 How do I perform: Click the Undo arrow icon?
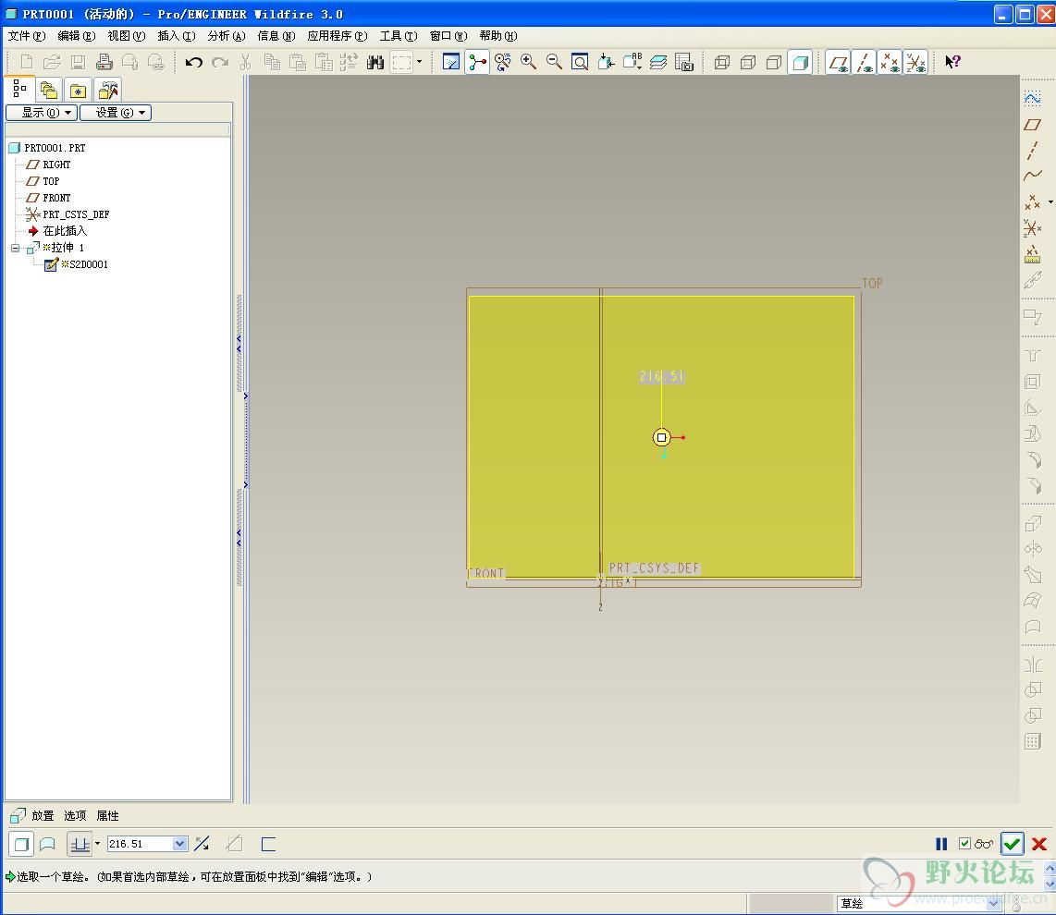tap(194, 63)
